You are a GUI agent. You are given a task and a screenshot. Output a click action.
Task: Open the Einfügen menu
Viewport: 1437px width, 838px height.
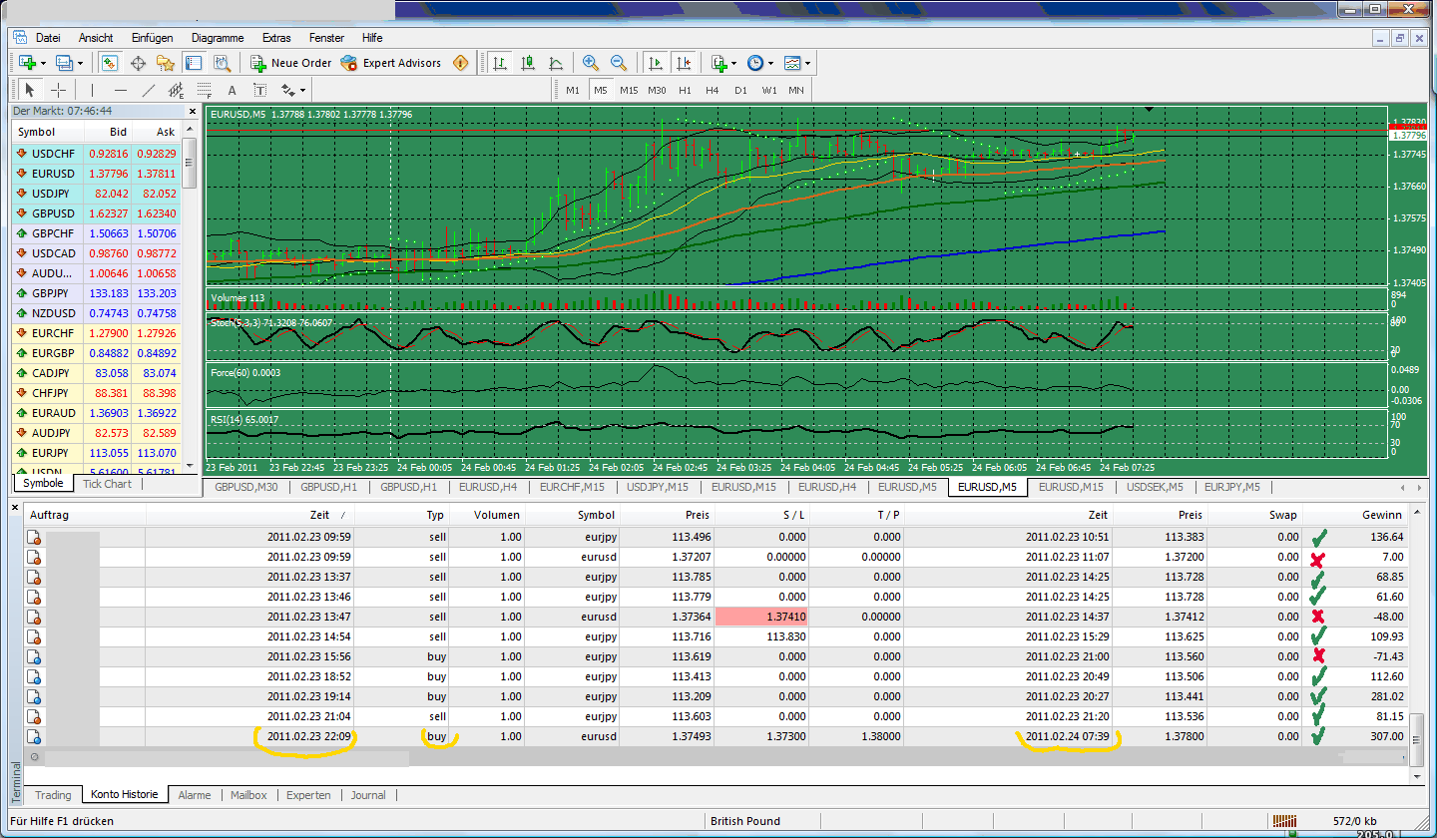coord(152,37)
